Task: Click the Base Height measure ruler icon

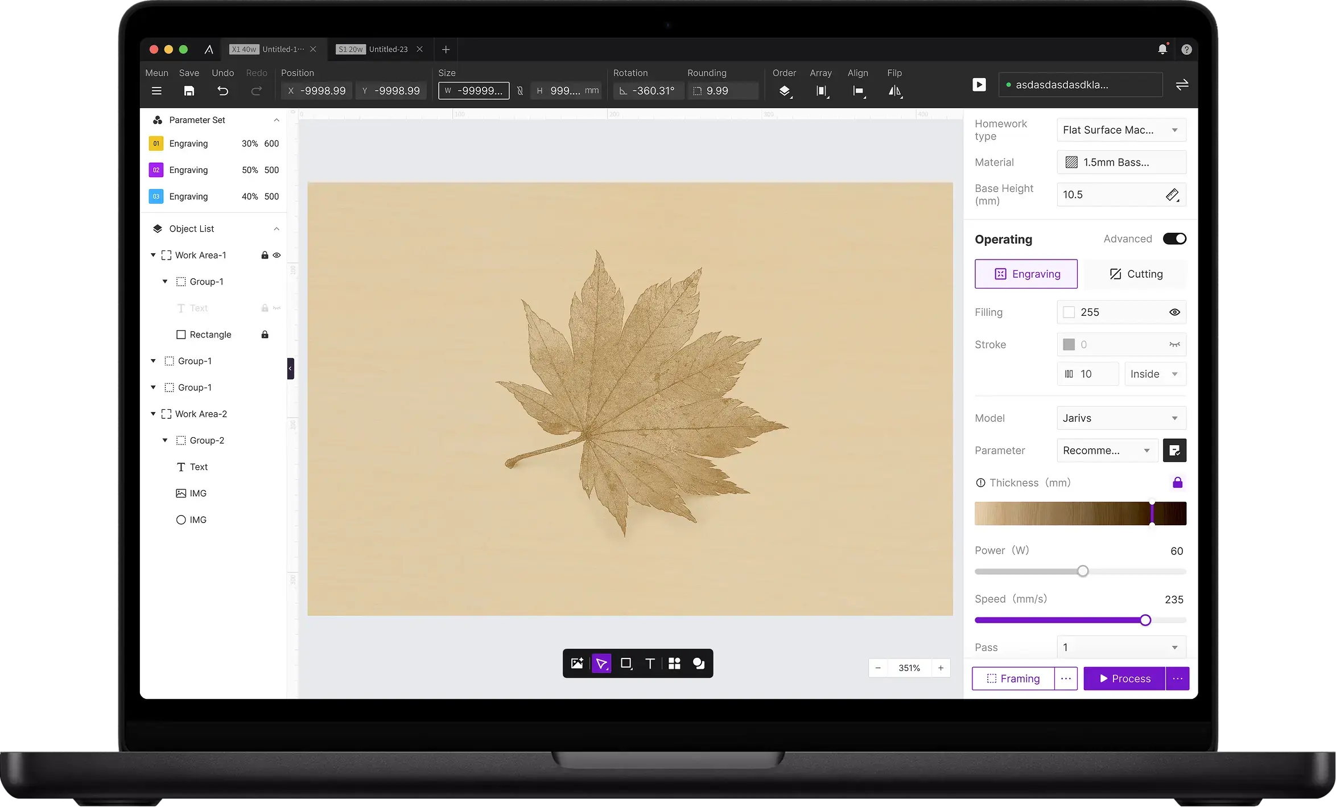Action: tap(1172, 195)
